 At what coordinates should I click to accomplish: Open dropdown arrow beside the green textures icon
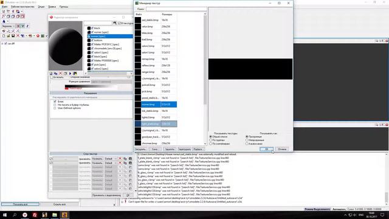tap(46, 36)
